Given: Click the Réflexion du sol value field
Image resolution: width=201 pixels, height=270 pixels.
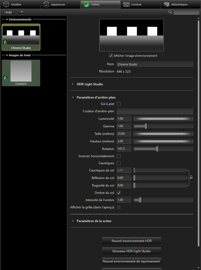Looking at the screenshot, I should pos(124,178).
